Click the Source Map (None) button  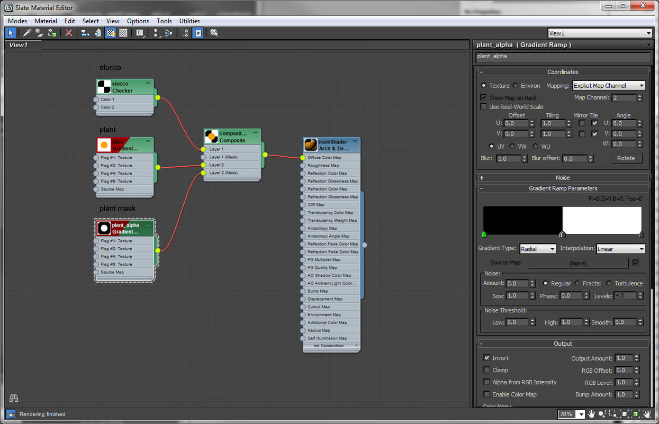pyautogui.click(x=578, y=263)
